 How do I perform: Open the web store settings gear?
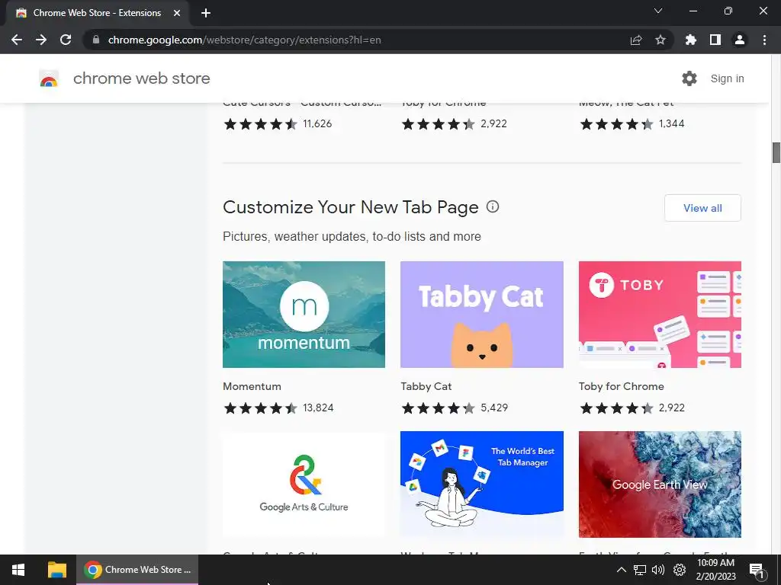pyautogui.click(x=689, y=78)
